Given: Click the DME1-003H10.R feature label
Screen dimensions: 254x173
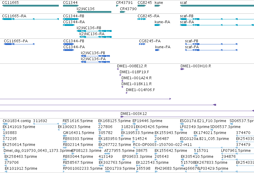Looking at the screenshot, I should 196,66.
